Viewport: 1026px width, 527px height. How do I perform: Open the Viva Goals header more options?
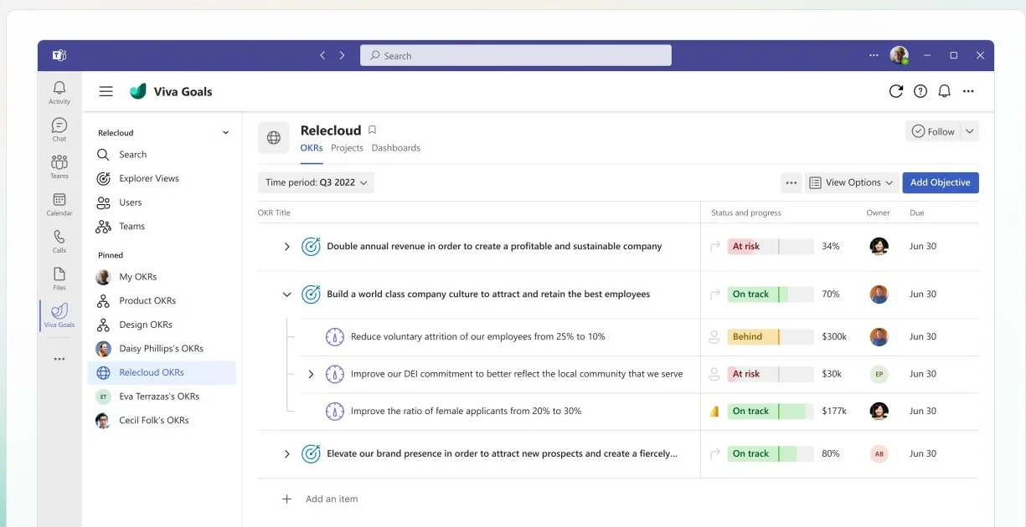click(968, 91)
